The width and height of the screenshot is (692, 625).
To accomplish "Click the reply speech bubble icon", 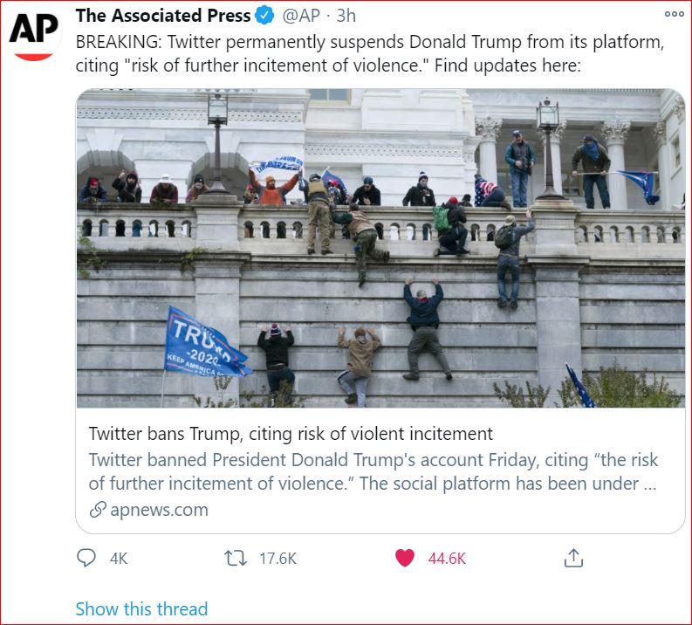I will pyautogui.click(x=86, y=558).
